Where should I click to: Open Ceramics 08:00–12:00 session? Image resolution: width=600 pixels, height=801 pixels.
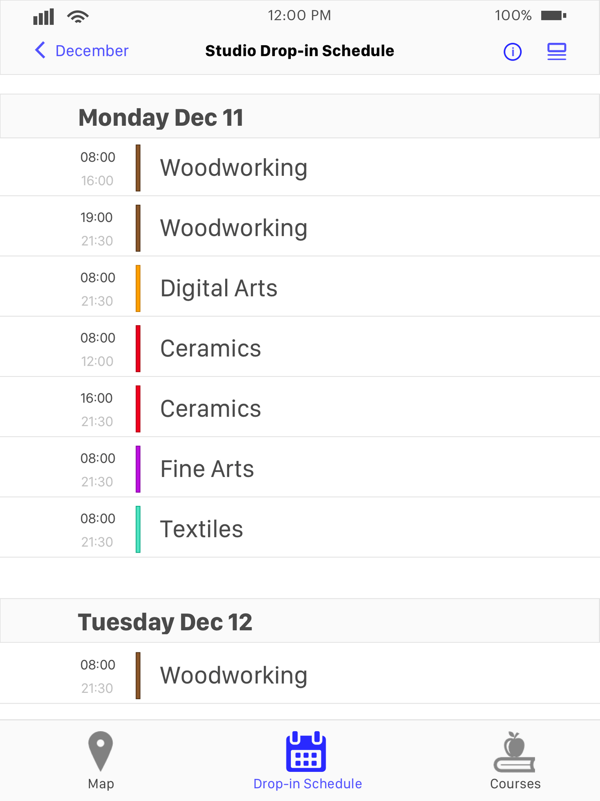pyautogui.click(x=300, y=347)
